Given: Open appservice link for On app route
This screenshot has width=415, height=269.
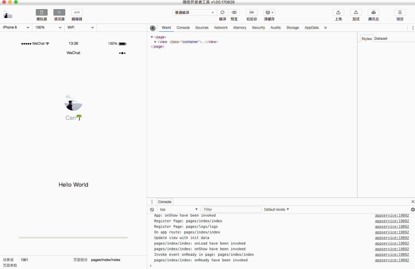Looking at the screenshot, I should pyautogui.click(x=392, y=232).
